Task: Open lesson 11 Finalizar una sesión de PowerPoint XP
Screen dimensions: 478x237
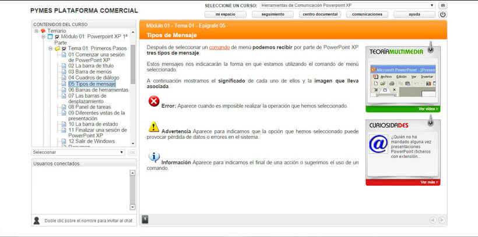Action: [97, 133]
